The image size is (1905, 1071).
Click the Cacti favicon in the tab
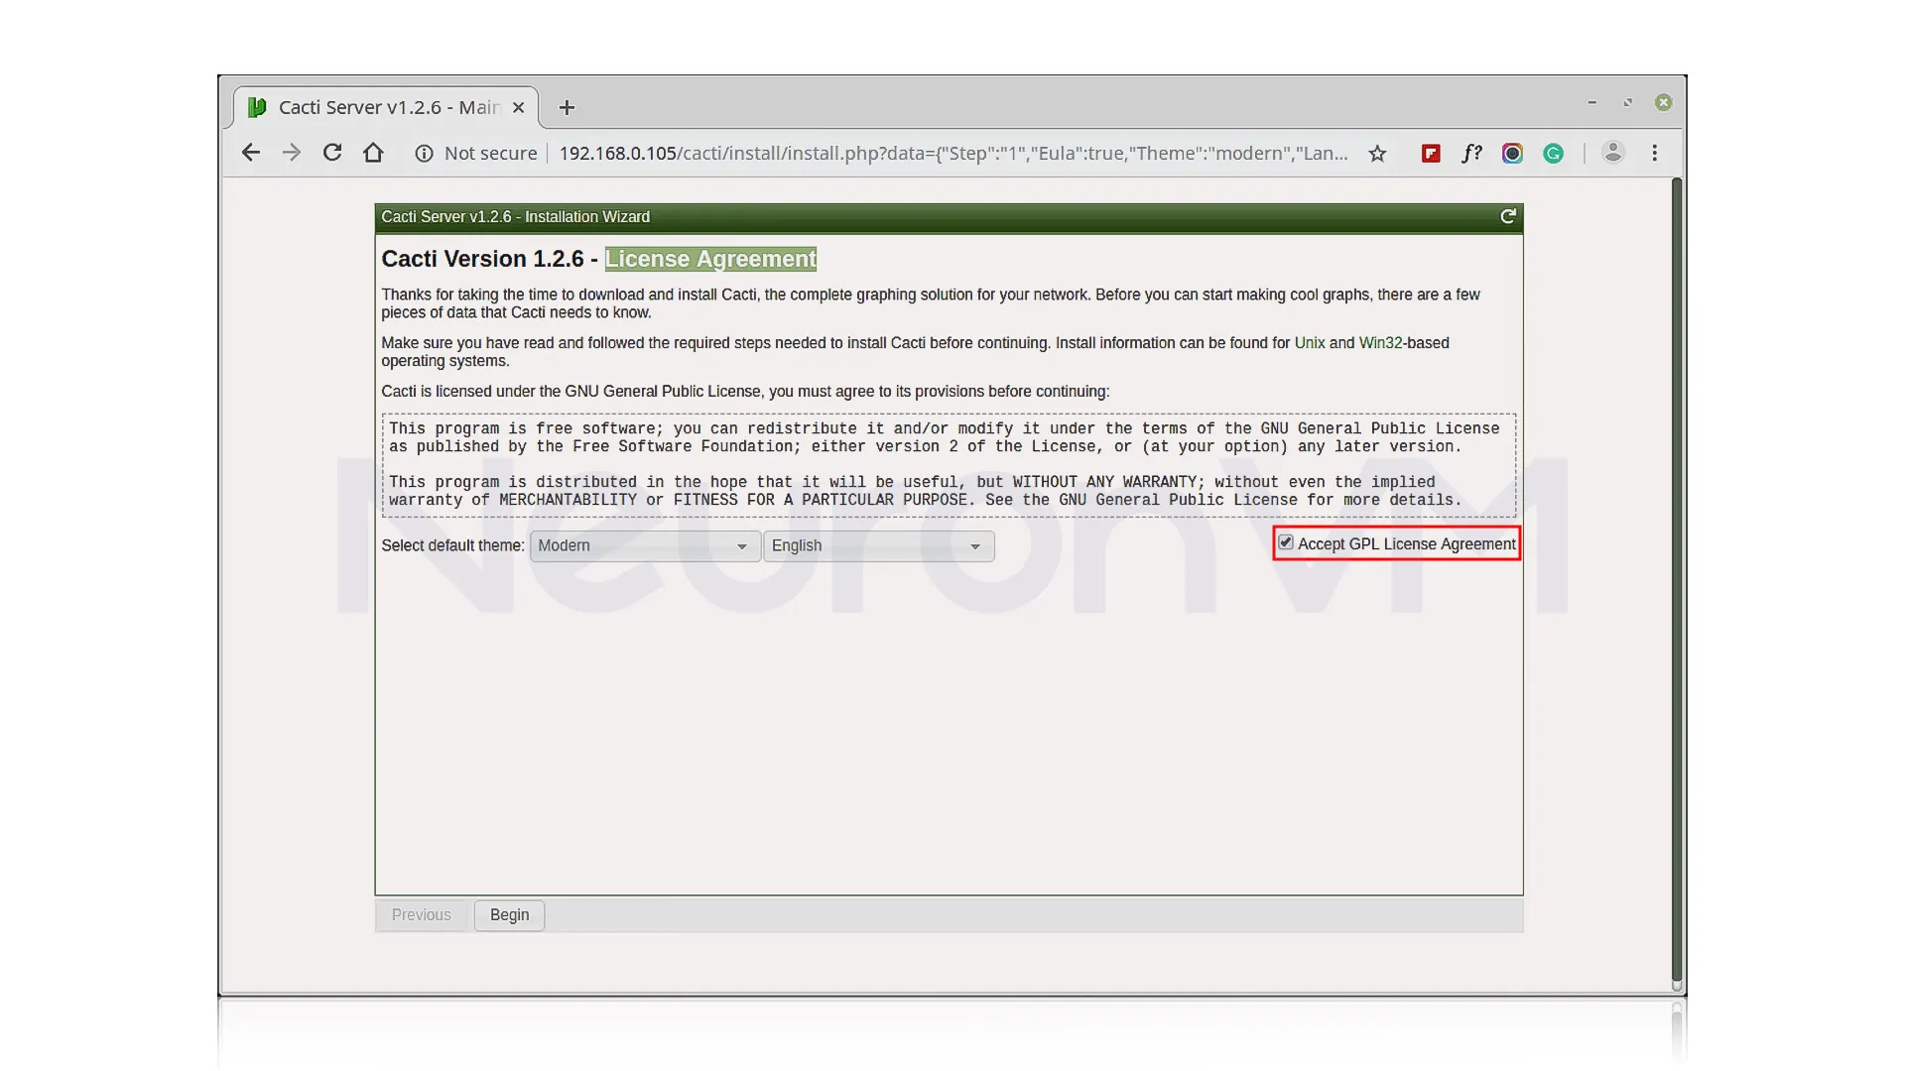pyautogui.click(x=257, y=107)
